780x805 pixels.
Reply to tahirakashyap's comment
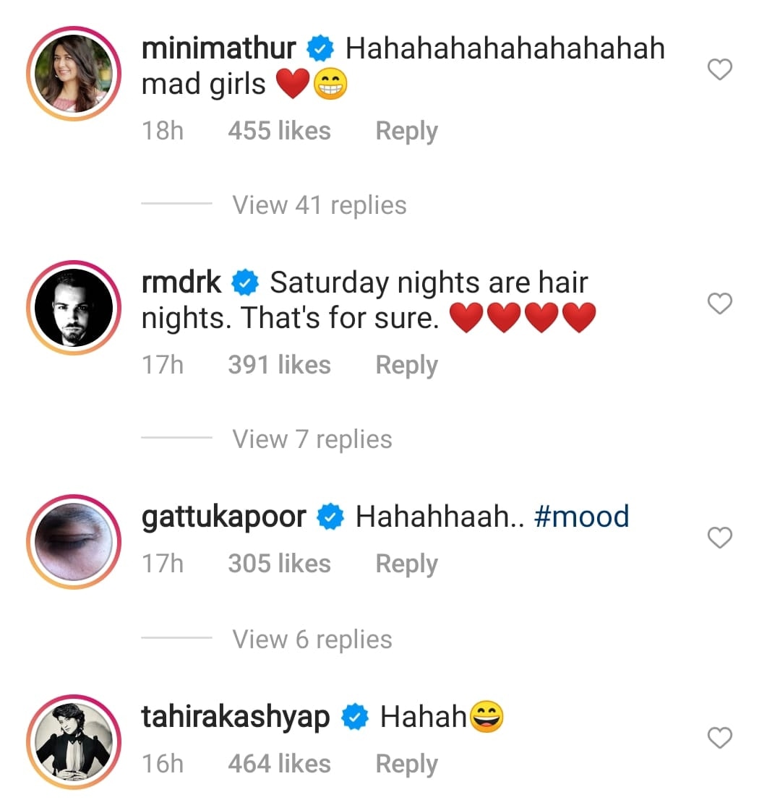[x=406, y=765]
